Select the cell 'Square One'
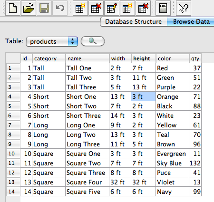 coord(88,154)
